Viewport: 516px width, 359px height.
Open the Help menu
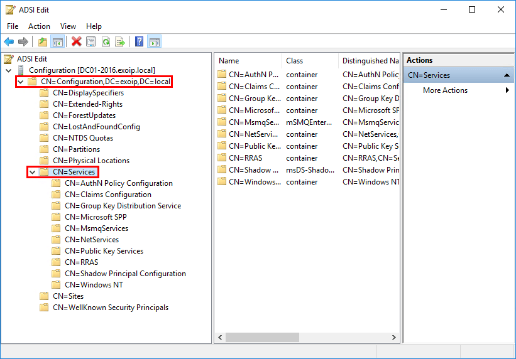[x=94, y=26]
